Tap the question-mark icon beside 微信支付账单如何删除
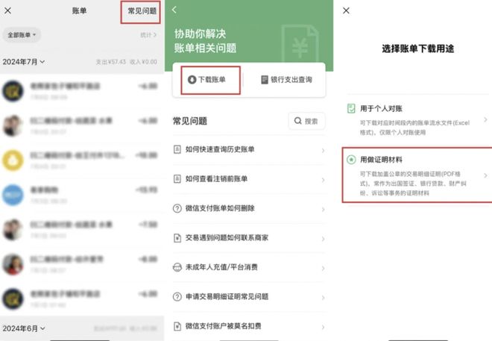Screen dimensions: 492x341 (177, 208)
